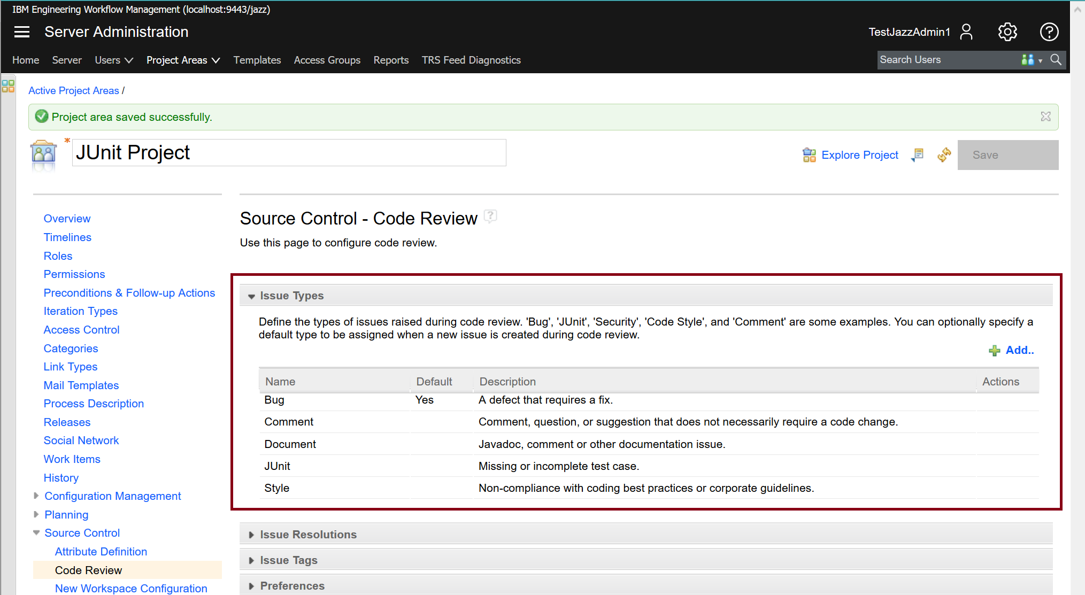Click the refresh project area icon
The height and width of the screenshot is (595, 1085).
944,154
